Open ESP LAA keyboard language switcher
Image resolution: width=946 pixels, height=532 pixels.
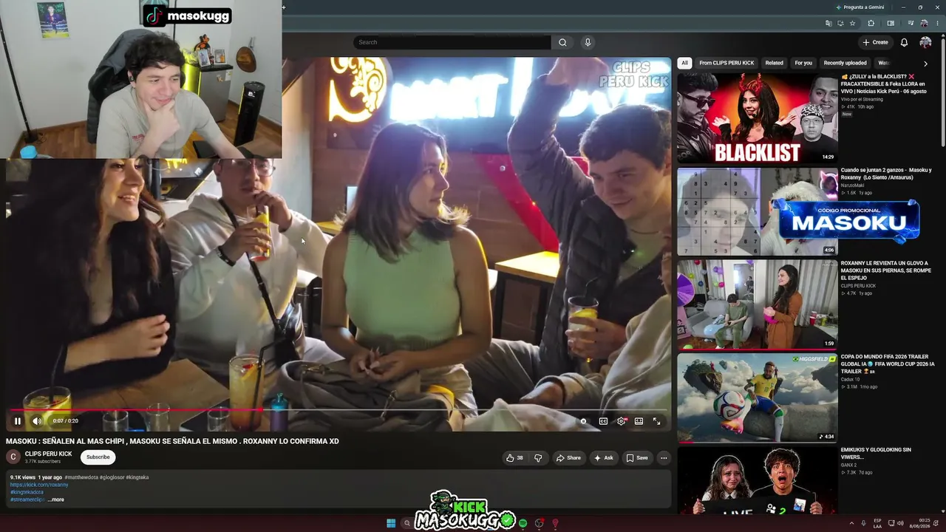[x=877, y=523]
